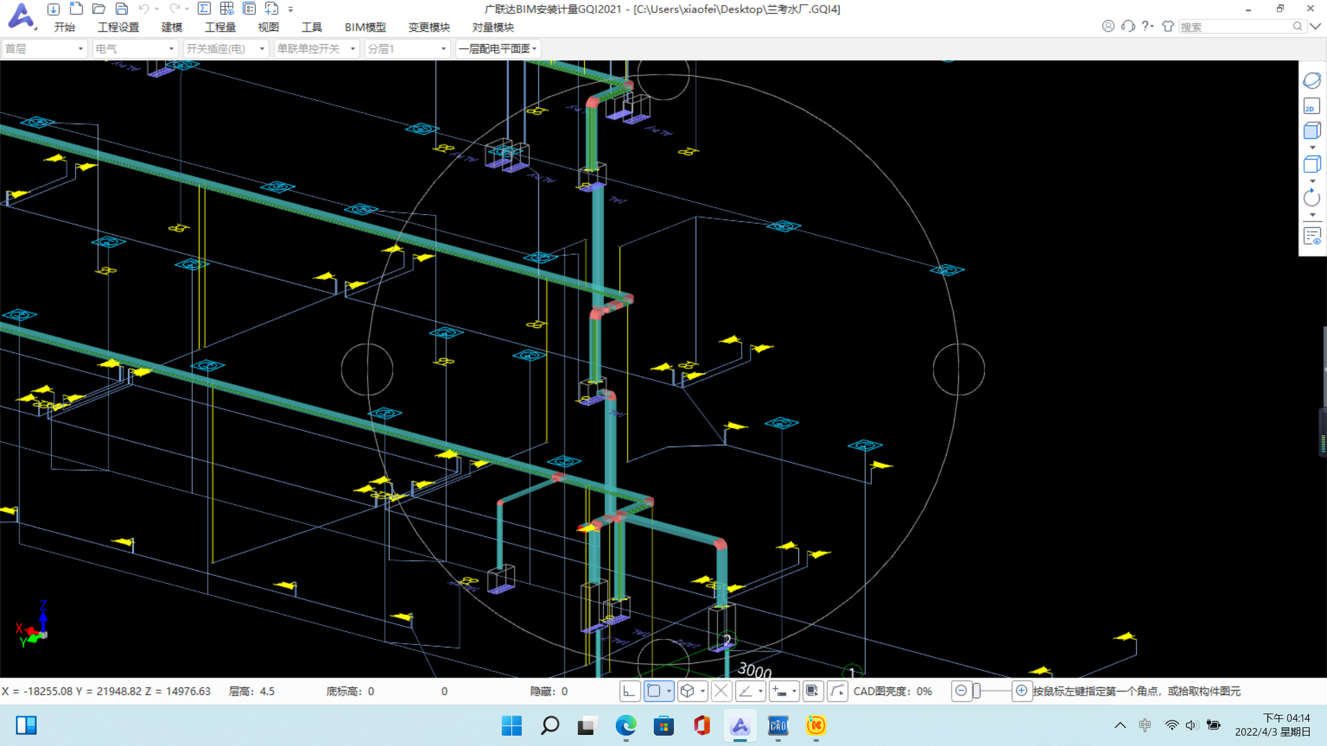This screenshot has width=1327, height=746.
Task: Adjust the CAD brightness slider handle
Action: 977,691
